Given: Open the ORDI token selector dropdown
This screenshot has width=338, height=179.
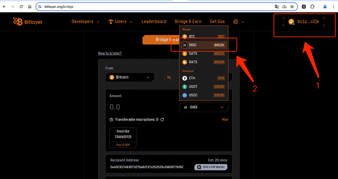Looking at the screenshot, I should coord(203,107).
